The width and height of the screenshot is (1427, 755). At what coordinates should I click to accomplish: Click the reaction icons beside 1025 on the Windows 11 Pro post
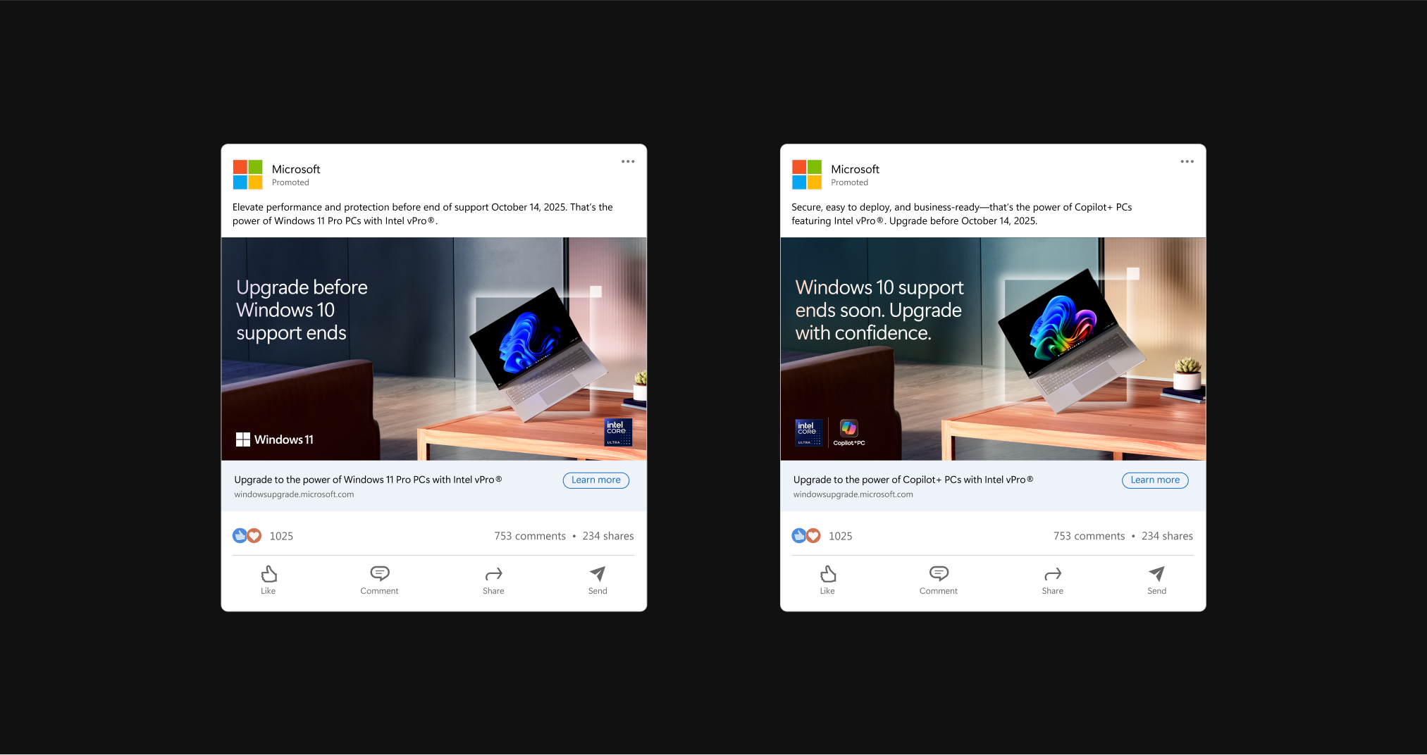click(247, 536)
